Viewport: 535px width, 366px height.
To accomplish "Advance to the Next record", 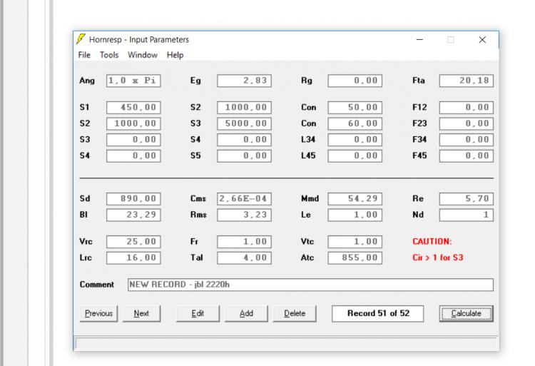I will (x=141, y=313).
